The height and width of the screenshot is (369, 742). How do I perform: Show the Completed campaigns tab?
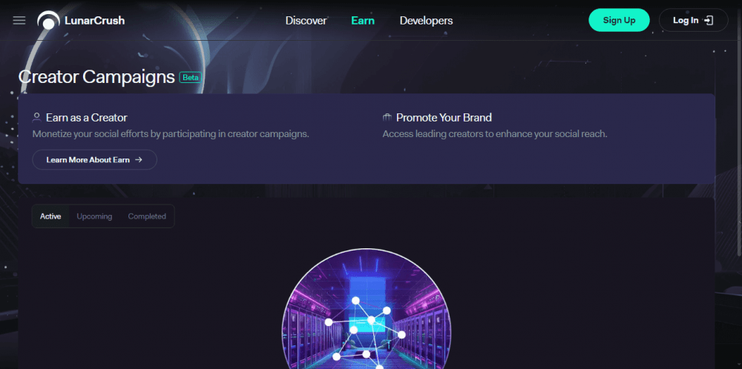(x=147, y=216)
